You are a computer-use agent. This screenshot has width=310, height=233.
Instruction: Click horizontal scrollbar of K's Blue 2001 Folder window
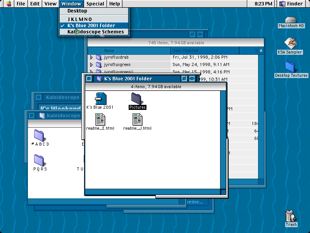coord(153,192)
